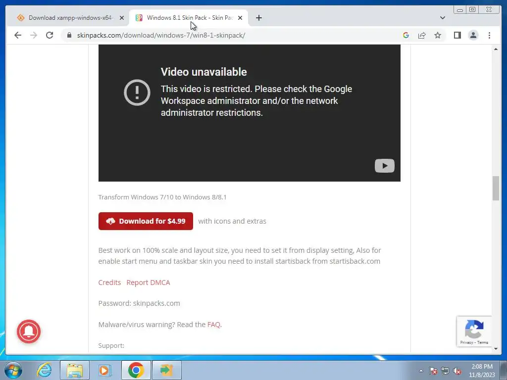Click the scrollbar up arrow
The height and width of the screenshot is (380, 507).
point(496,49)
